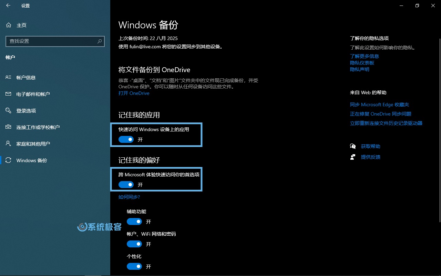Click 立即重新连接文件历史记录驱动器 link
Image resolution: width=441 pixels, height=276 pixels.
[386, 123]
